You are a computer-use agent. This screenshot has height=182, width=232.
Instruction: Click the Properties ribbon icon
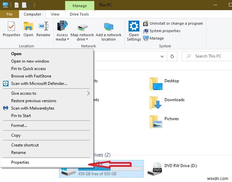(x=12, y=26)
